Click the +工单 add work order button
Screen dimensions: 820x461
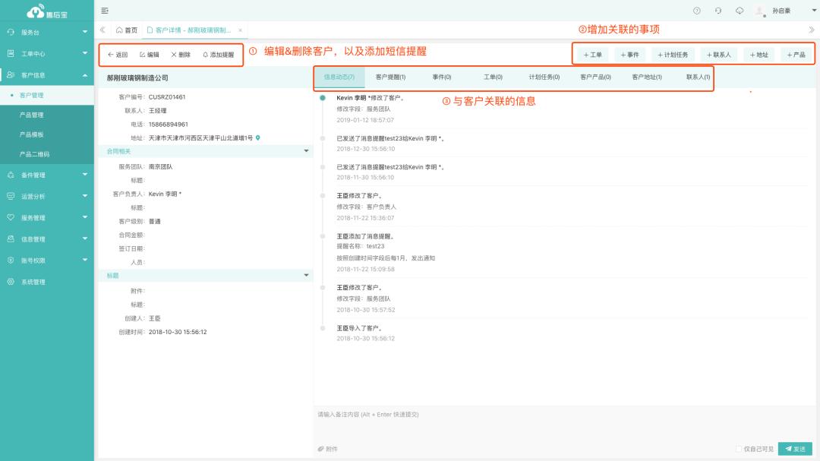click(592, 55)
